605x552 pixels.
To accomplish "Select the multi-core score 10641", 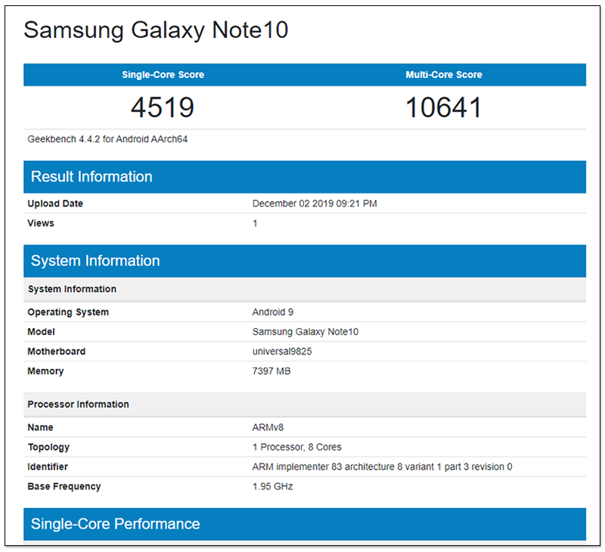I will [x=444, y=107].
